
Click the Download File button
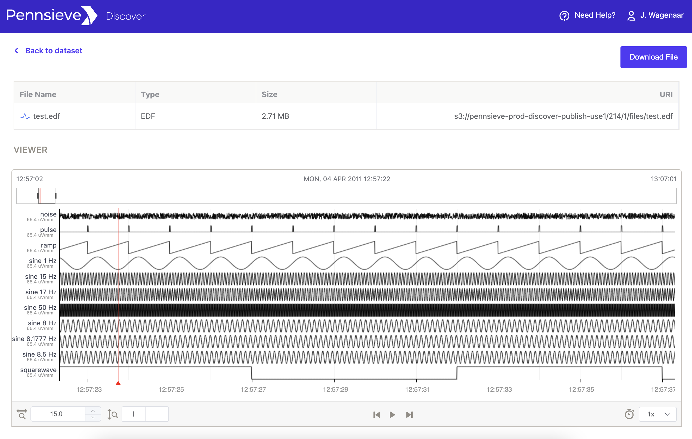(x=653, y=57)
